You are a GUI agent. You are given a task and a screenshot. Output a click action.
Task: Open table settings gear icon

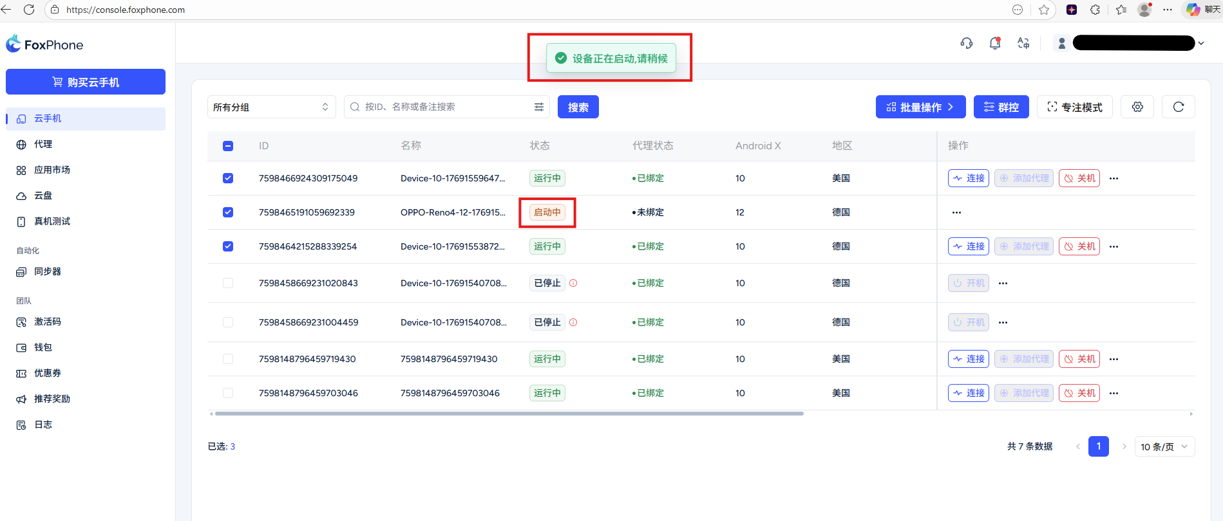click(x=1137, y=107)
